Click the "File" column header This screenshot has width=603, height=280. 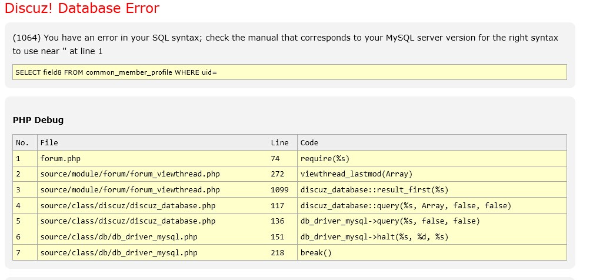(49, 142)
